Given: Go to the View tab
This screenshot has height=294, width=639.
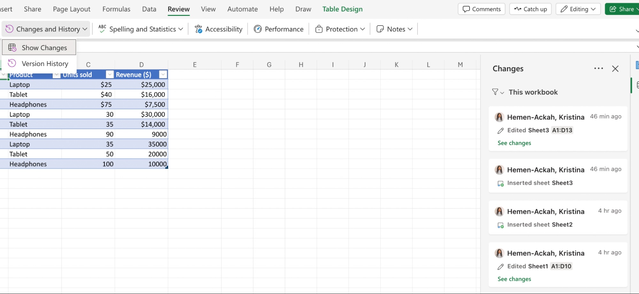Looking at the screenshot, I should [208, 9].
